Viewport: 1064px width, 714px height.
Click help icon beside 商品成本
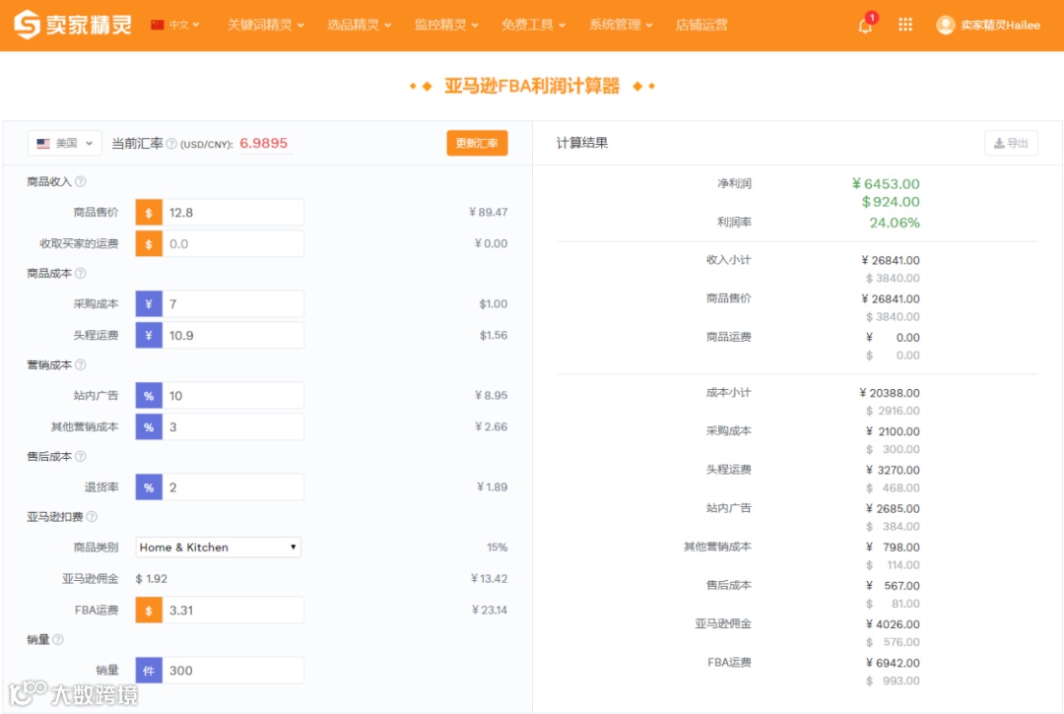point(80,273)
